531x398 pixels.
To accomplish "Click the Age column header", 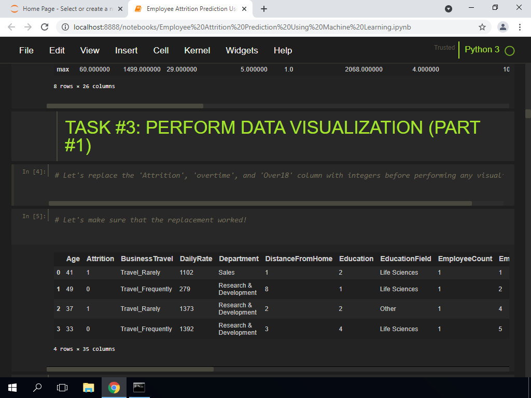I will (x=73, y=259).
